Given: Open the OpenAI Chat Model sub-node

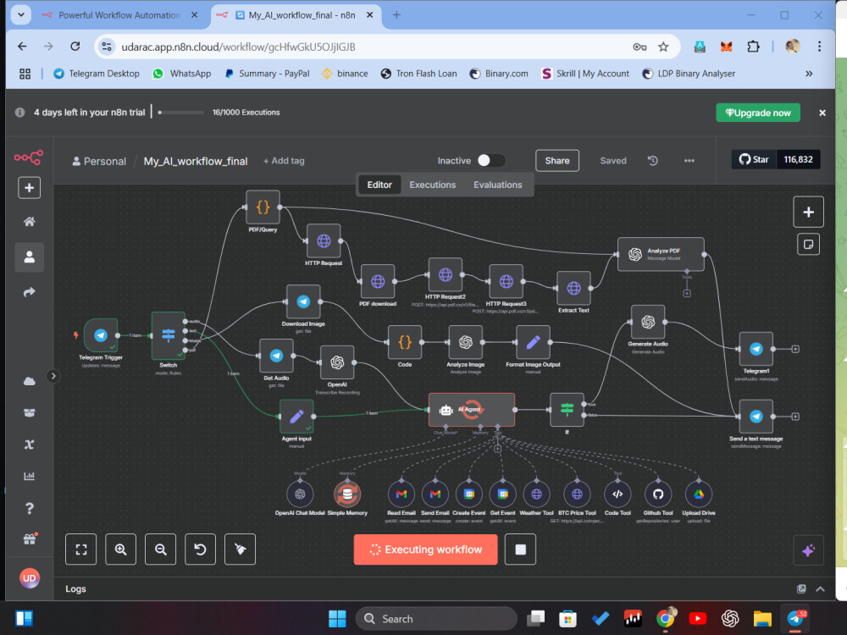Looking at the screenshot, I should pos(301,494).
